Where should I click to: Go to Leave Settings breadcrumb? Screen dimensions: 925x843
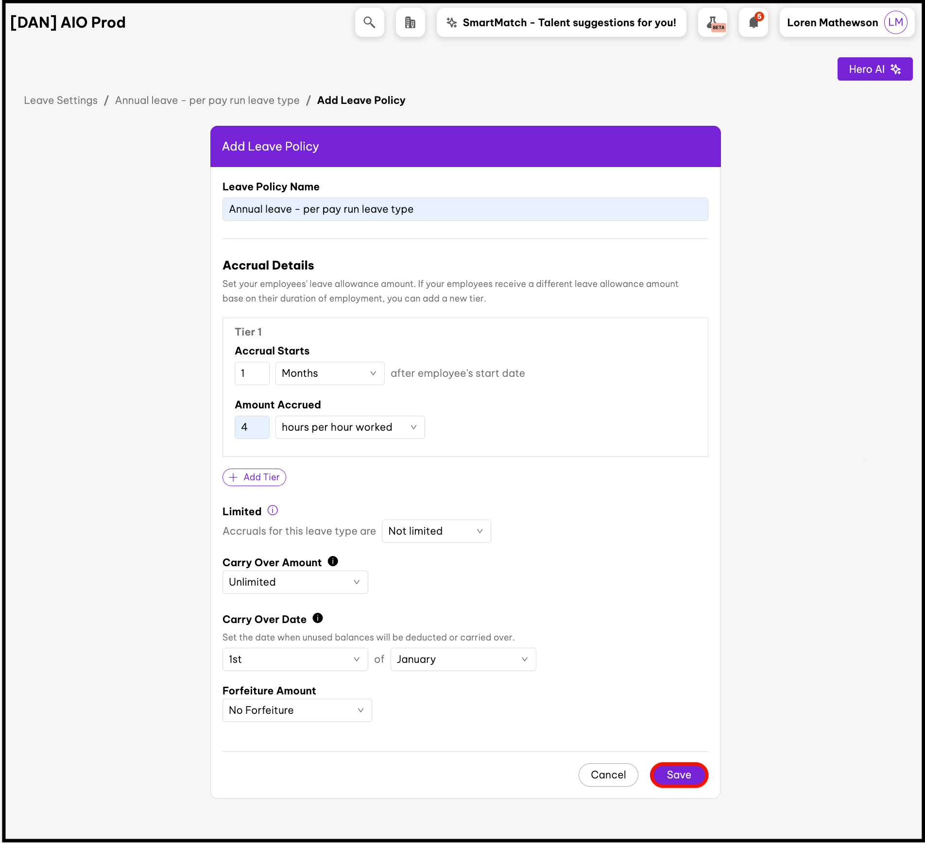pyautogui.click(x=61, y=101)
